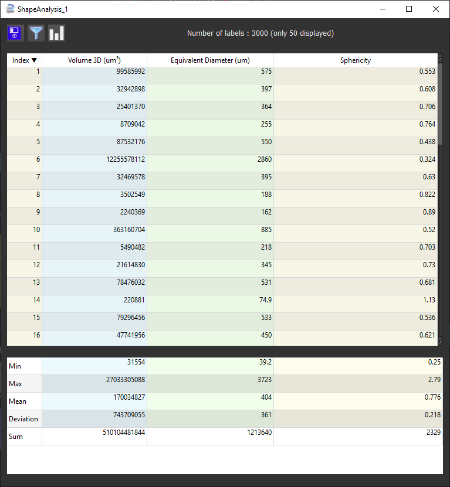
Task: Click the Deviation statistics row label
Action: click(25, 418)
